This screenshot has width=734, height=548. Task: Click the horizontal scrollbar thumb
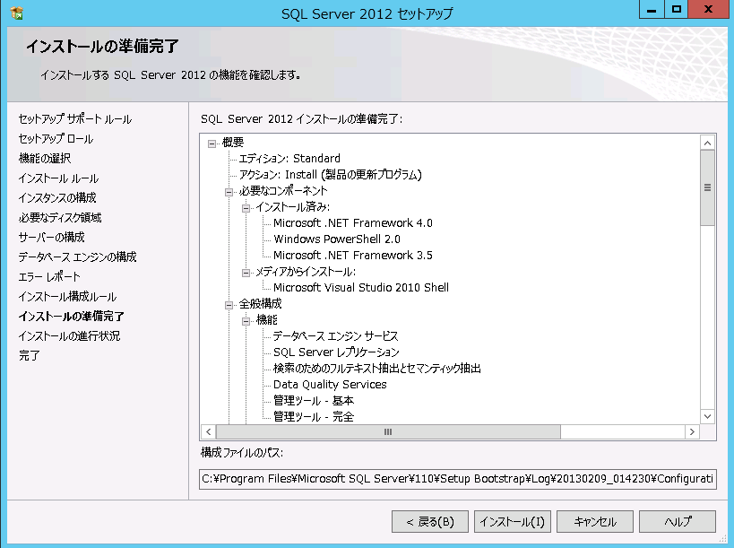[388, 431]
